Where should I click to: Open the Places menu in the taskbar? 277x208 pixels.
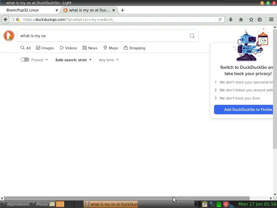39,204
